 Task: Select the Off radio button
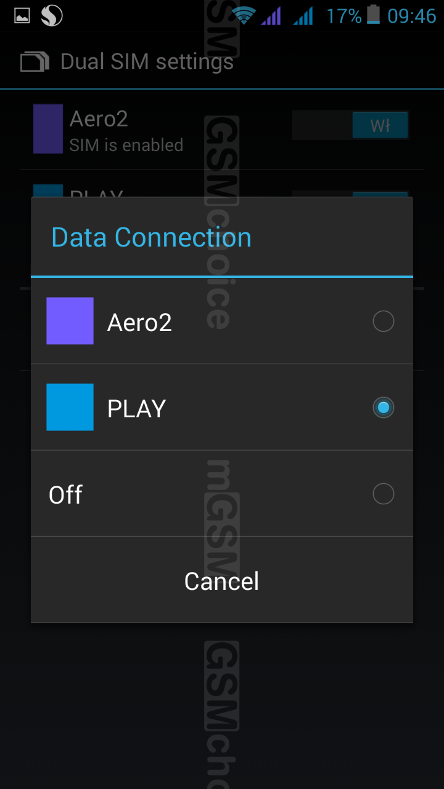[x=383, y=494]
